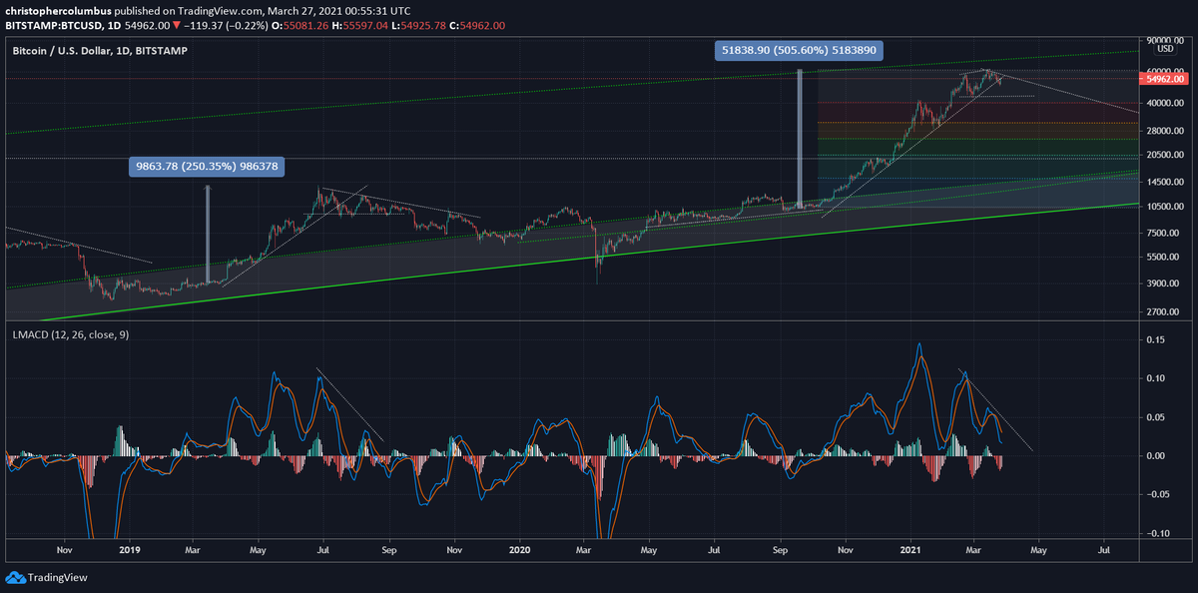Click the 5500.00 price axis label

[1165, 257]
